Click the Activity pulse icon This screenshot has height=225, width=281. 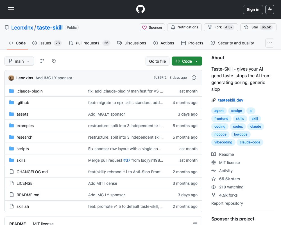pyautogui.click(x=214, y=171)
